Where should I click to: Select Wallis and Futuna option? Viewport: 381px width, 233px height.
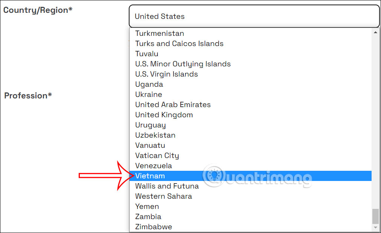(x=167, y=186)
